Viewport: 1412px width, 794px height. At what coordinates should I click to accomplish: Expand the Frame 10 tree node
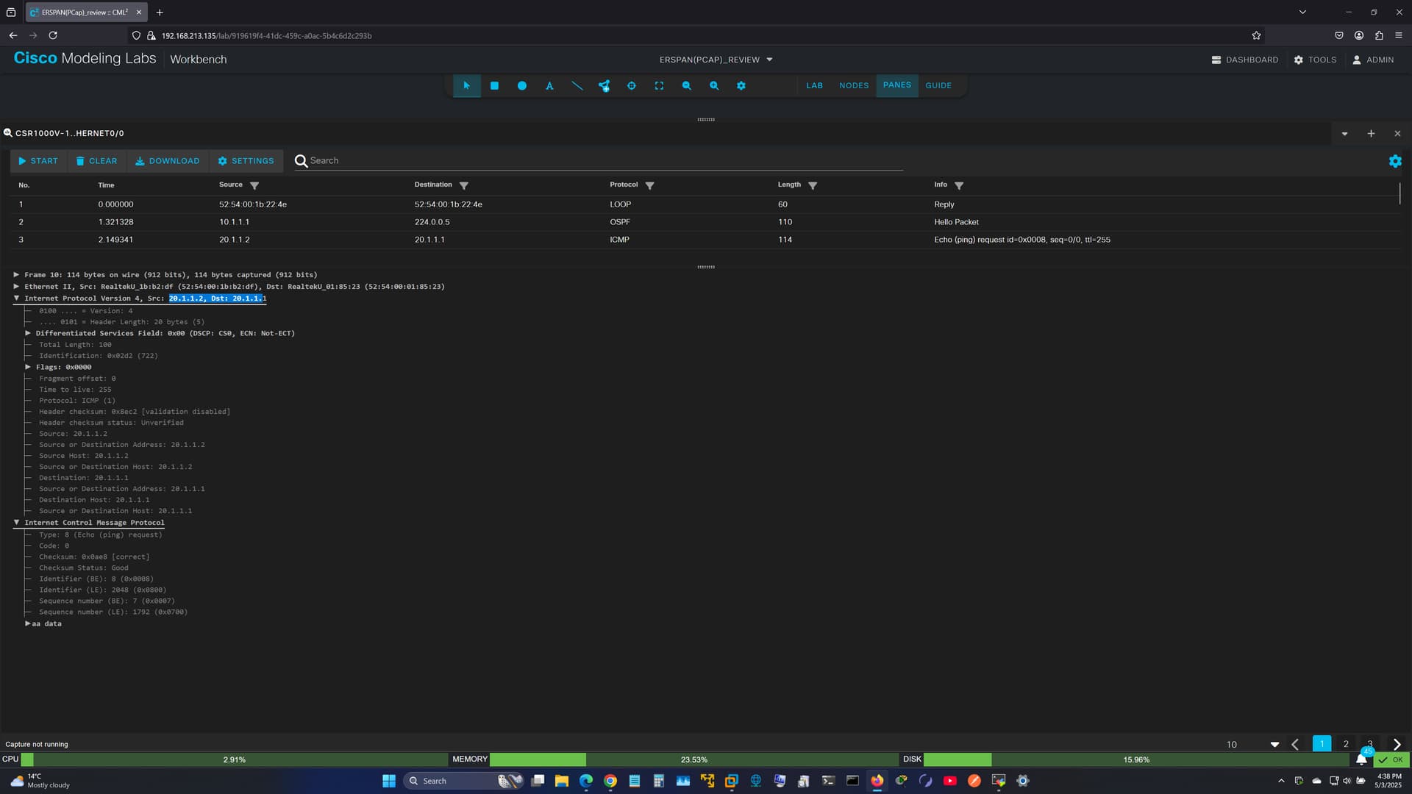point(16,275)
